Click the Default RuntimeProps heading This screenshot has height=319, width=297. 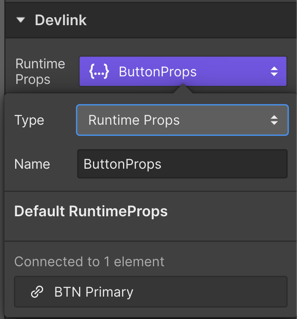(91, 211)
